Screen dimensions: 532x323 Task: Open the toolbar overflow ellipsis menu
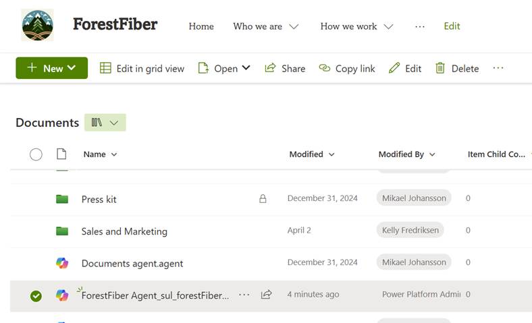[x=498, y=68]
